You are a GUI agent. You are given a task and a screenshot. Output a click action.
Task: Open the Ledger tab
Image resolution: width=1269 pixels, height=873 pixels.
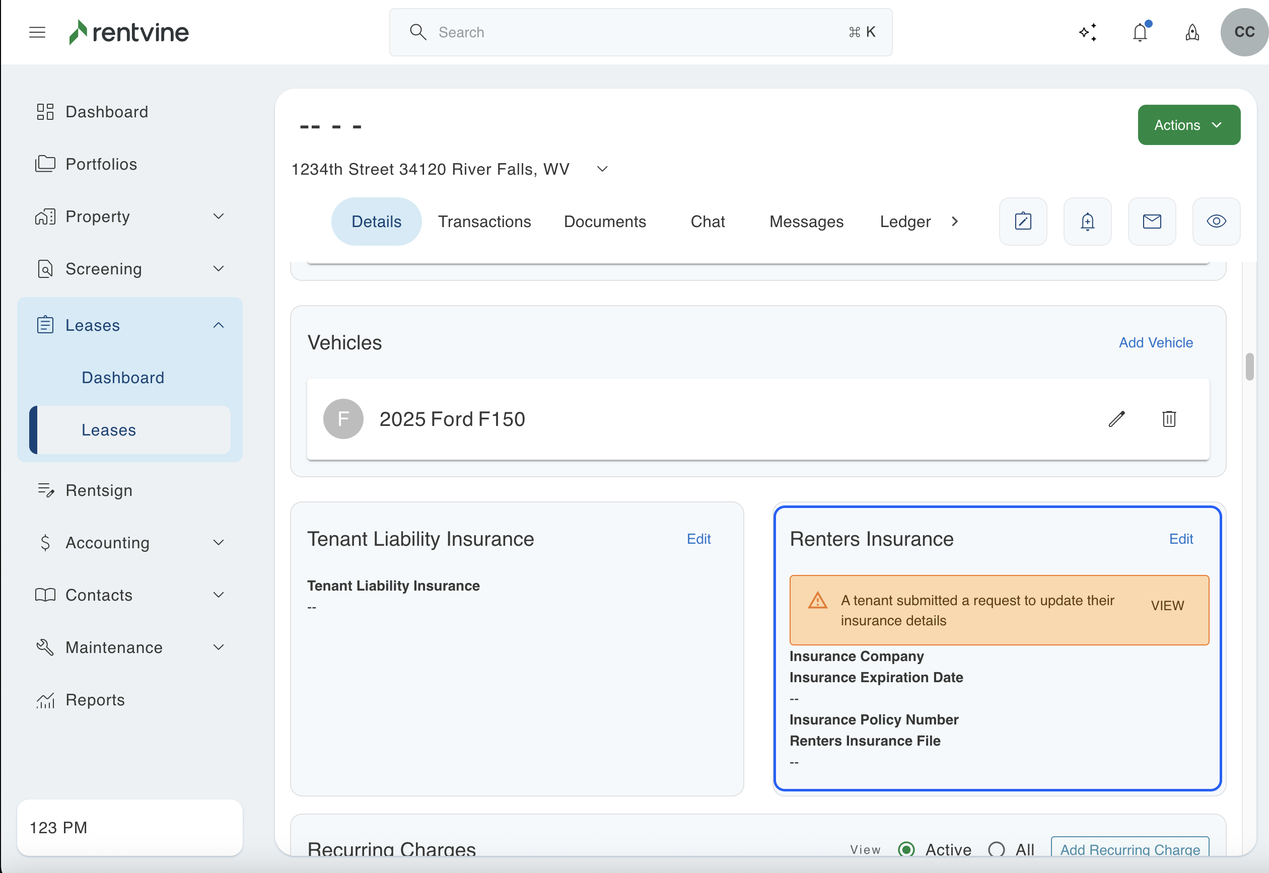905,222
